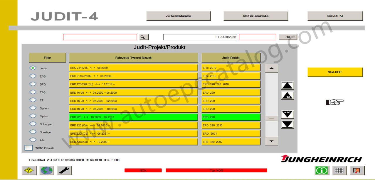Focus the search text field beside magnifier
Image resolution: width=375 pixels, height=180 pixels.
(100, 37)
